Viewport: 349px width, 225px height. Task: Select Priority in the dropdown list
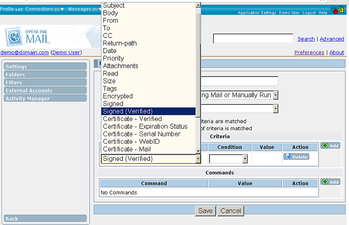148,59
